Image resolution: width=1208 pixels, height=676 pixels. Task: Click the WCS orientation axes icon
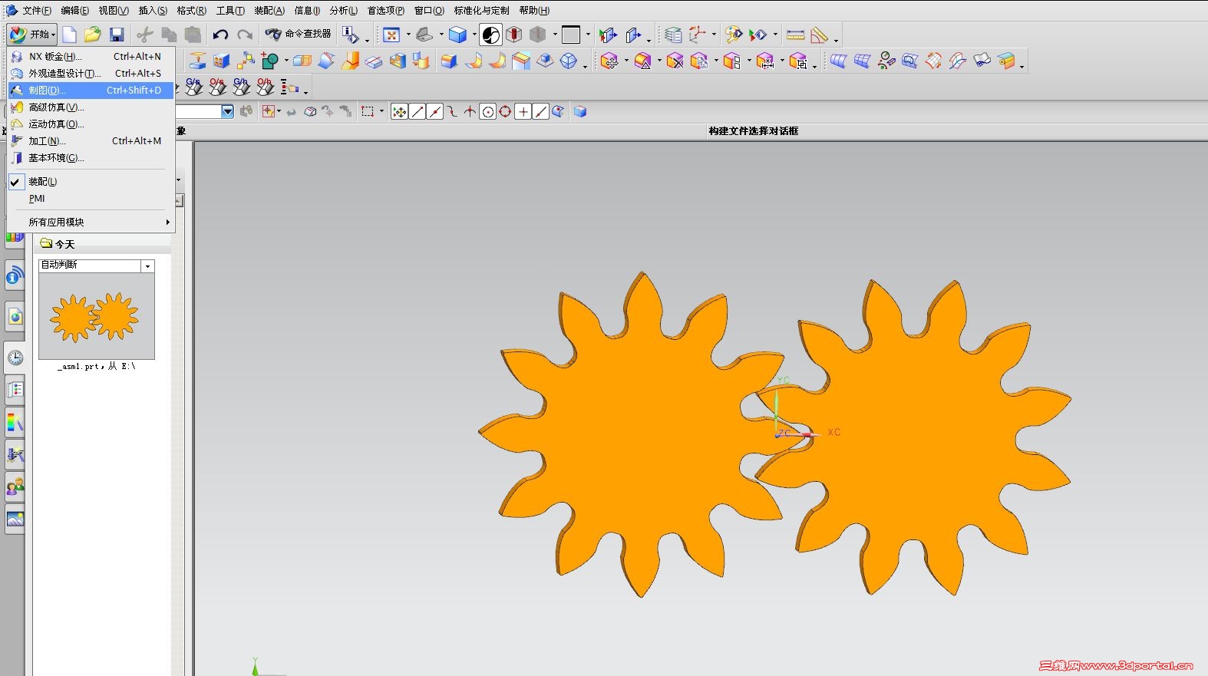(698, 35)
